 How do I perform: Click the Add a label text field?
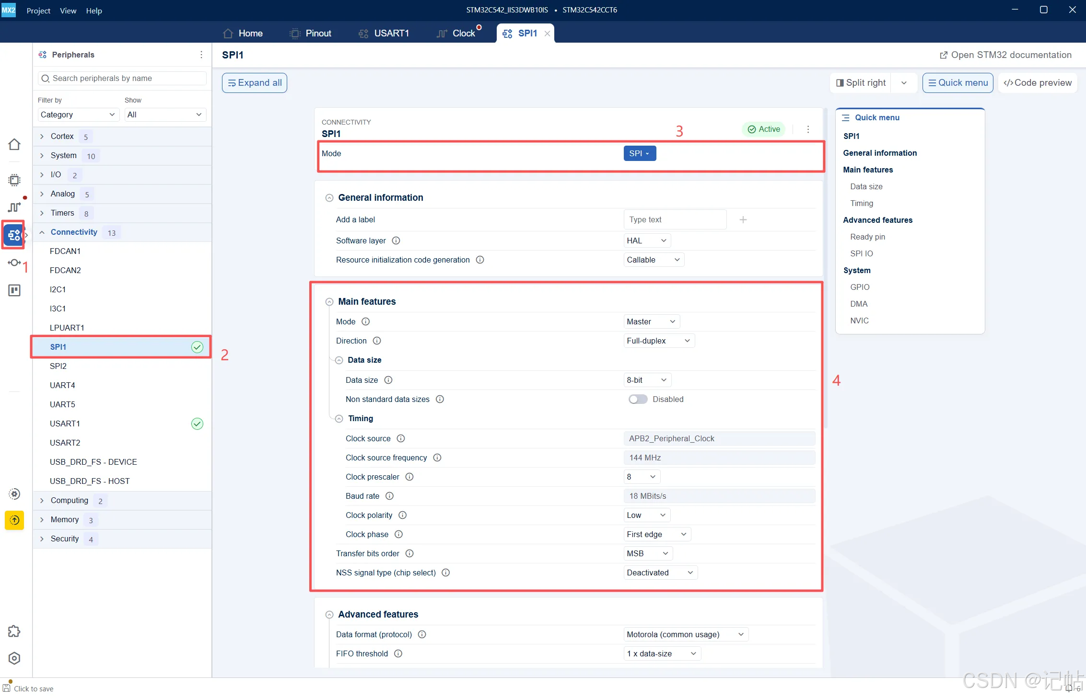[675, 219]
